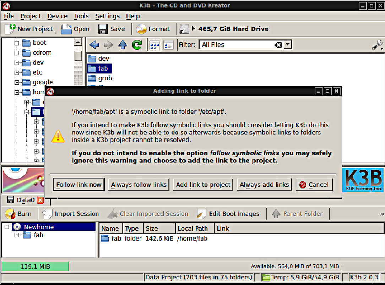The height and width of the screenshot is (285, 385).
Task: Click Add link to project button
Action: (x=203, y=185)
